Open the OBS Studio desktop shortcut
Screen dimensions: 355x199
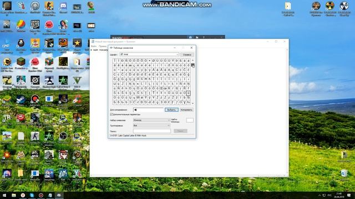coord(63,137)
